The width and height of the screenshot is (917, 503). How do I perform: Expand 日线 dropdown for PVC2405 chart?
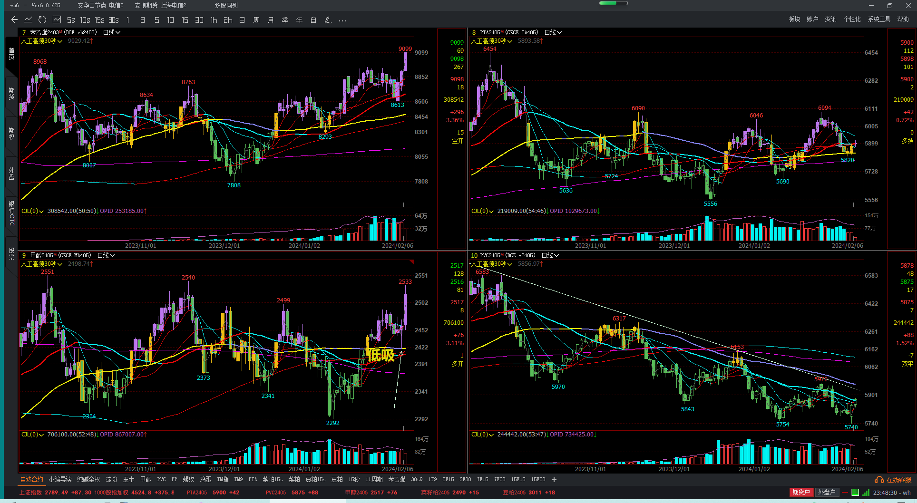click(x=550, y=255)
